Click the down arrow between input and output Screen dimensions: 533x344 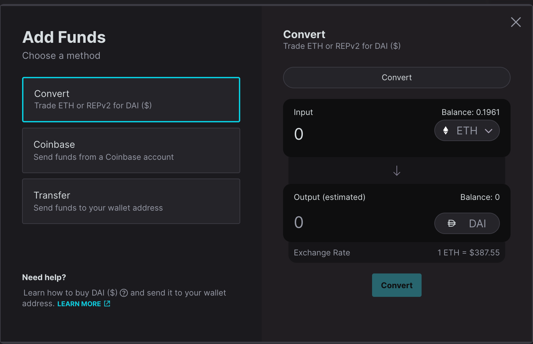397,171
